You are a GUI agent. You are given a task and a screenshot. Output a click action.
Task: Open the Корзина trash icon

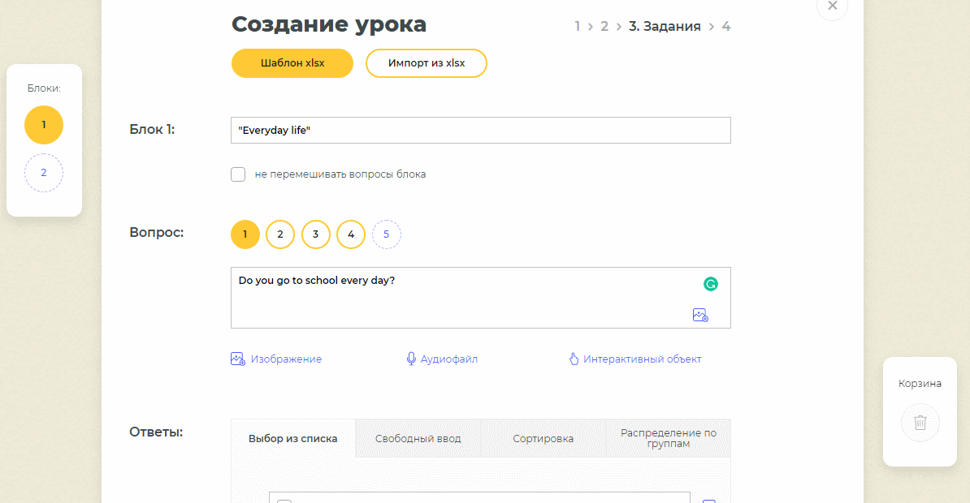[919, 423]
